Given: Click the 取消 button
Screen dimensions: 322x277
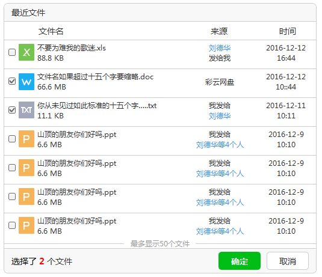Looking at the screenshot, I should 288,261.
